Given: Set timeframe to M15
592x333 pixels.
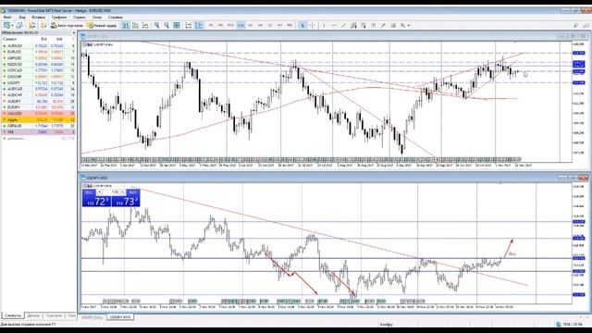Looking at the screenshot, I should (230, 25).
